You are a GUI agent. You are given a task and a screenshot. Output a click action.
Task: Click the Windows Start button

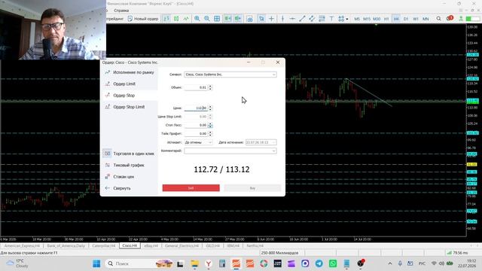click(x=96, y=263)
